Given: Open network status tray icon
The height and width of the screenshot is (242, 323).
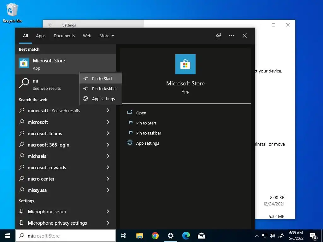Looking at the screenshot, I should click(265, 236).
